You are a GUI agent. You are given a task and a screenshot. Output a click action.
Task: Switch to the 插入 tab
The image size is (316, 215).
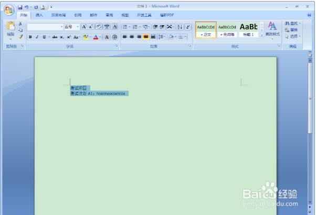point(39,15)
